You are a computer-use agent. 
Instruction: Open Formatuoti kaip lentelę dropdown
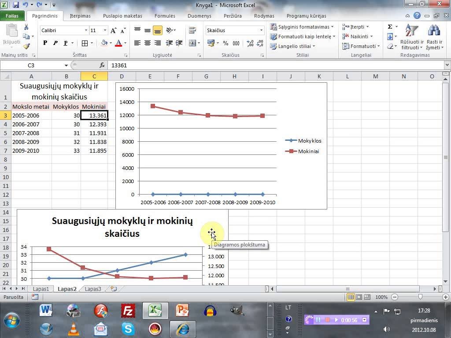click(x=303, y=37)
